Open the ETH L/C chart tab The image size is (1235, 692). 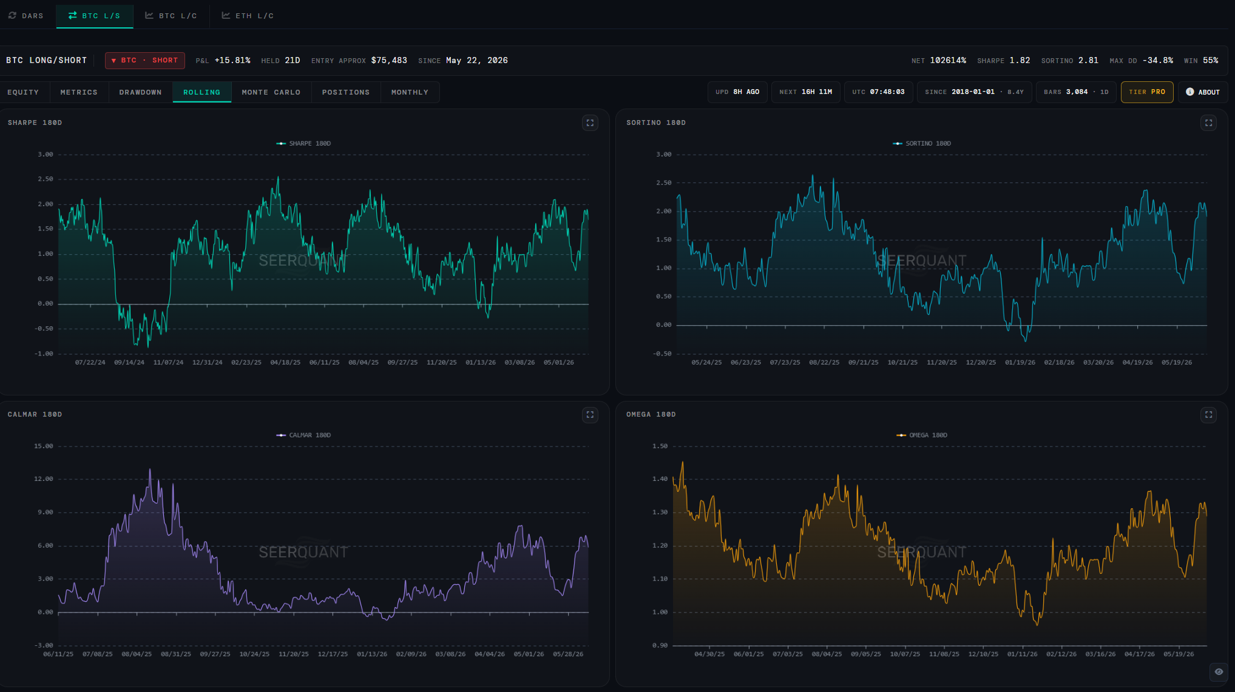pyautogui.click(x=248, y=16)
